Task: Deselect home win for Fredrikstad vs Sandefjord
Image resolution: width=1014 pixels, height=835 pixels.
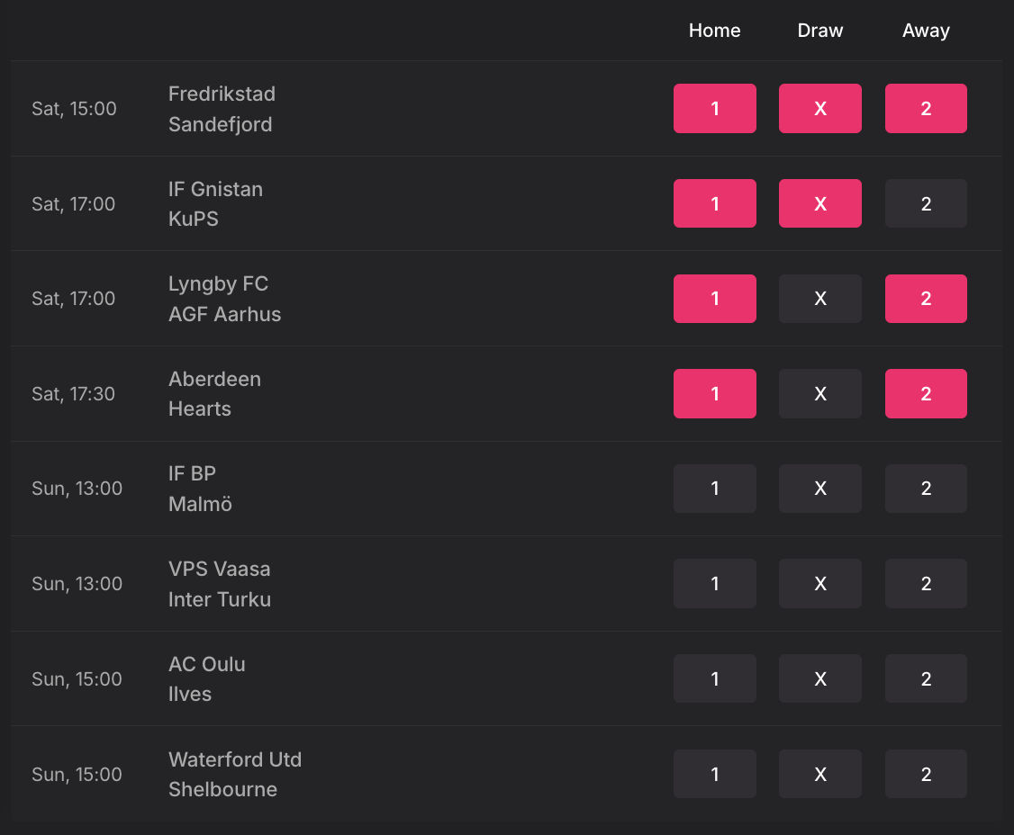Action: (x=715, y=109)
